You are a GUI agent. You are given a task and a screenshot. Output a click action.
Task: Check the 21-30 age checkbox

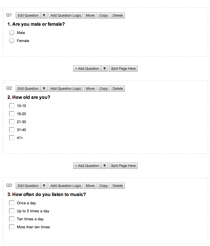coord(12,122)
